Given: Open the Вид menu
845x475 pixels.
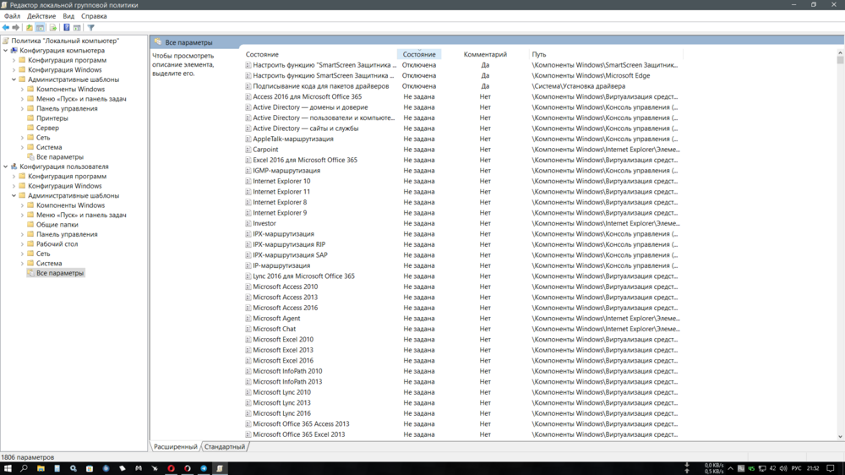Looking at the screenshot, I should coord(68,16).
